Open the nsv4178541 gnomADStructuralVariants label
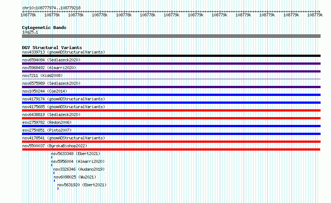The width and height of the screenshot is (331, 203). pyautogui.click(x=64, y=138)
